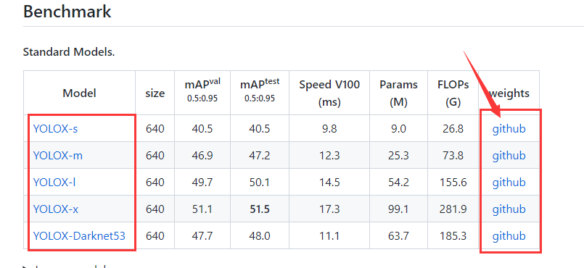Image resolution: width=584 pixels, height=268 pixels.
Task: Click the FLOPs (G) column header
Action: pyautogui.click(x=453, y=93)
